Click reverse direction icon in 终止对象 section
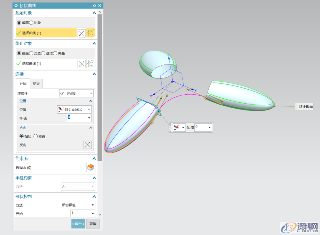Viewport: 320px width, 235px height. pos(81,64)
